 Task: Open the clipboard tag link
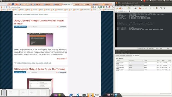coord(20,63)
